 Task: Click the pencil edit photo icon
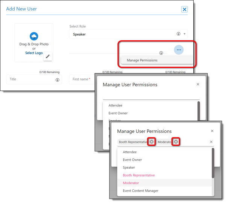[x=48, y=56]
